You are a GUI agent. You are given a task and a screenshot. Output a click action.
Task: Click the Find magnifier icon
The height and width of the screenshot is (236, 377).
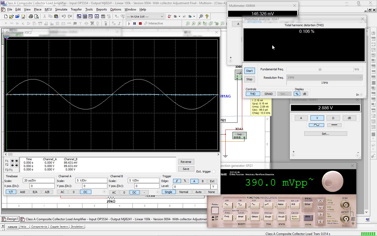[201, 16]
